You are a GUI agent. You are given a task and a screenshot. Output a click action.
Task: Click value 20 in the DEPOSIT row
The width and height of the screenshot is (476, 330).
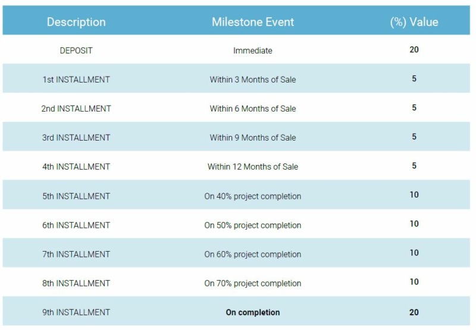[414, 50]
